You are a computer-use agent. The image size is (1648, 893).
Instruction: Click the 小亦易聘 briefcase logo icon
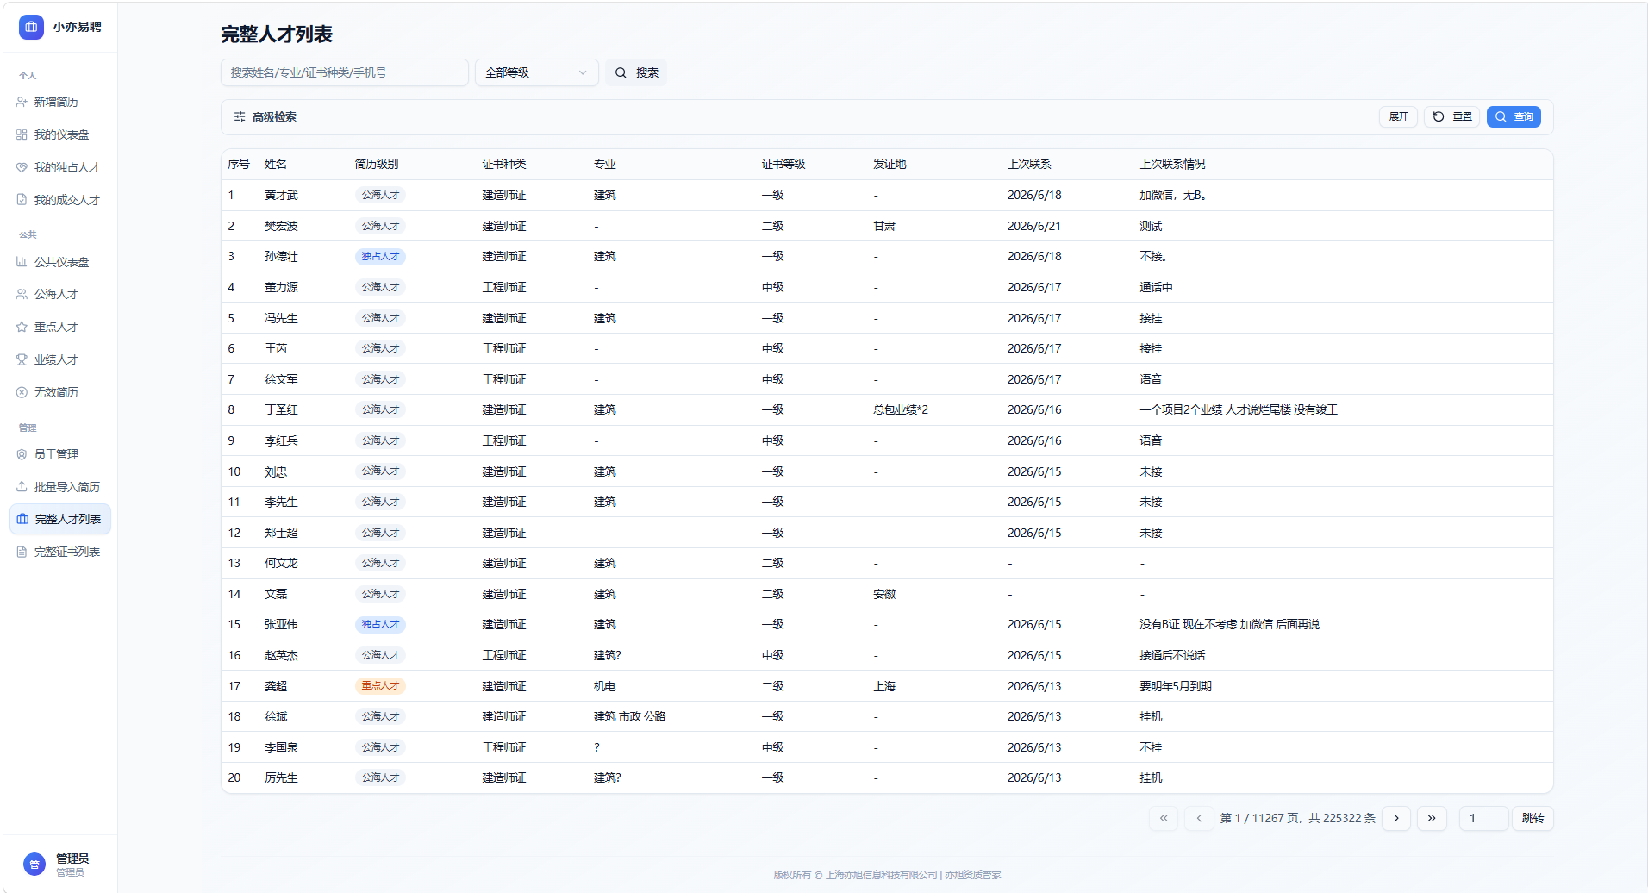pyautogui.click(x=31, y=27)
